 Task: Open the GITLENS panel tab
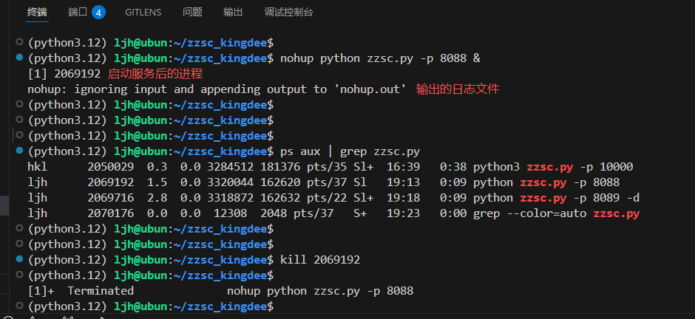(143, 13)
